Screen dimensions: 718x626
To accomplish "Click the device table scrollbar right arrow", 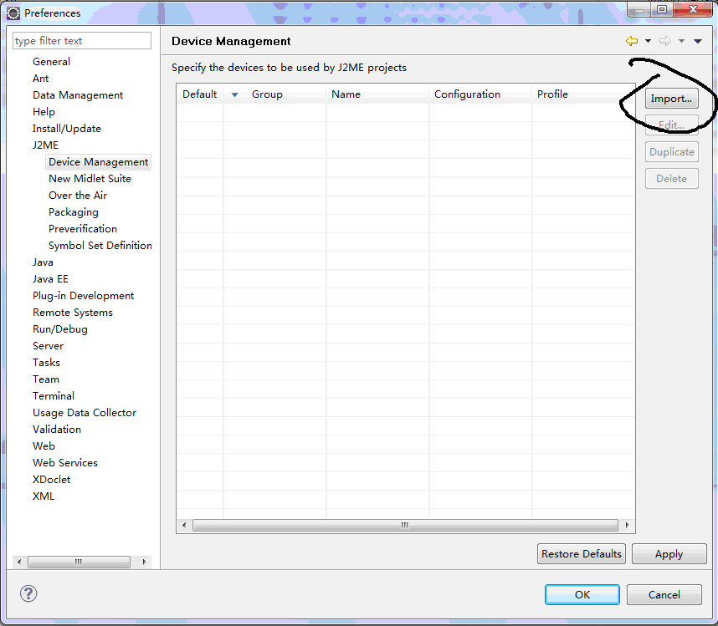I will 627,525.
